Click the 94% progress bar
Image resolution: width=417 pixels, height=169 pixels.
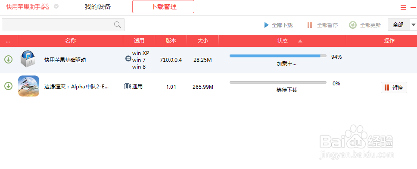point(278,56)
